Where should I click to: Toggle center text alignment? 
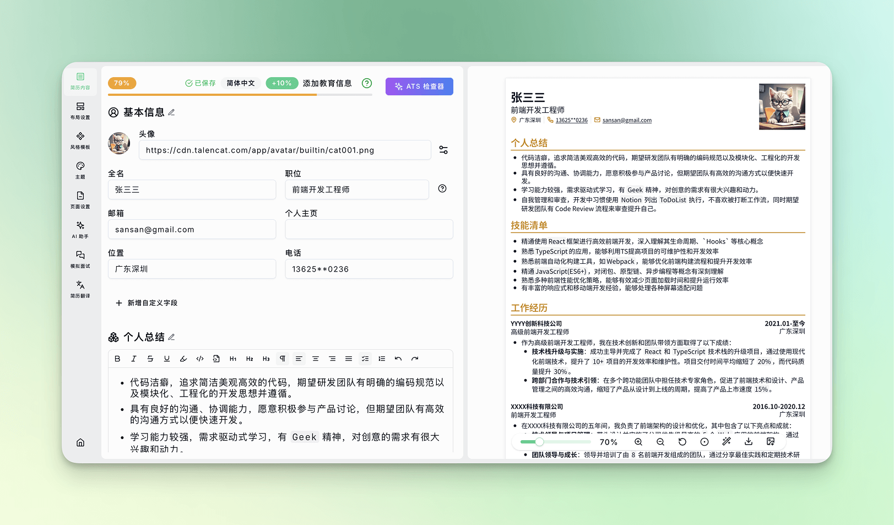(316, 359)
